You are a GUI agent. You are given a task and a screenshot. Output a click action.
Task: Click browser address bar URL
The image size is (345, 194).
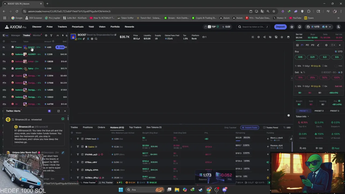(69, 11)
